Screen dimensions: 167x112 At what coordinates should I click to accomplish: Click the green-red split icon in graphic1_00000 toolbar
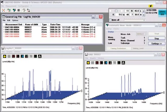[26, 56]
